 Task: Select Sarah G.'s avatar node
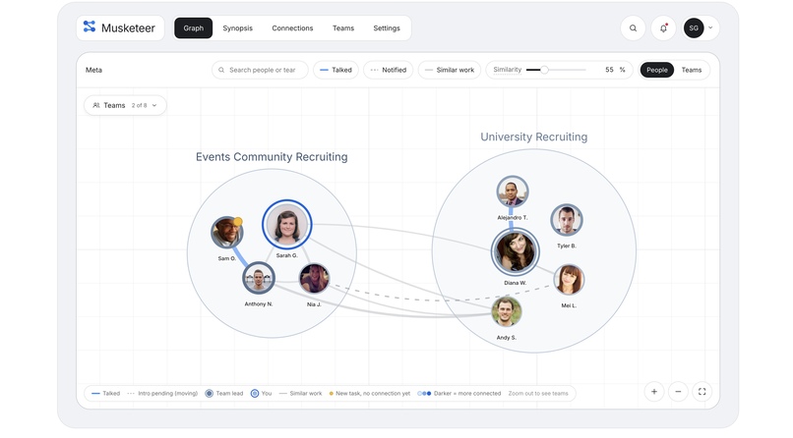click(x=286, y=225)
